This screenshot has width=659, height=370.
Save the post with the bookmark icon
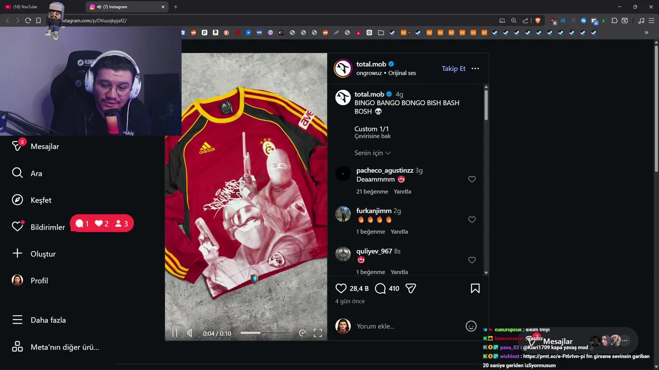click(x=475, y=288)
